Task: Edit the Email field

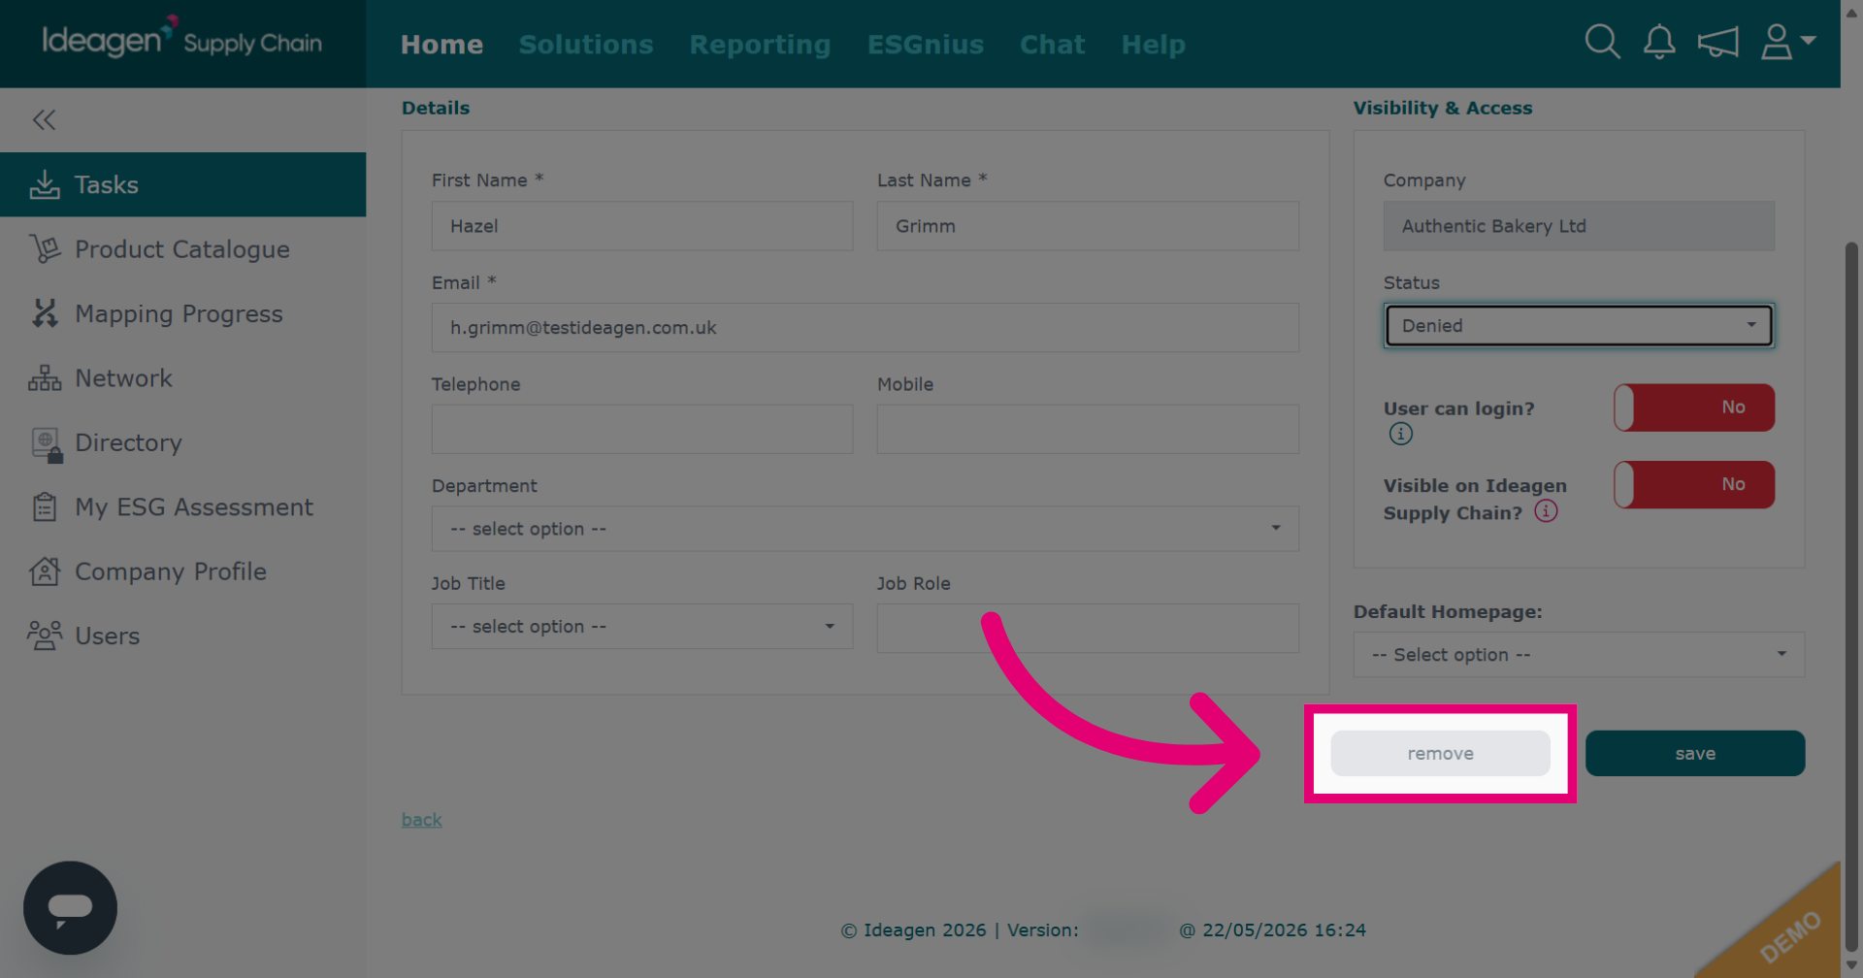Action: pyautogui.click(x=865, y=328)
